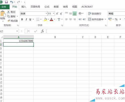Image resolution: width=125 pixels, height=102 pixels.
Task: Toggle italic formatting
Action: pos(26,19)
